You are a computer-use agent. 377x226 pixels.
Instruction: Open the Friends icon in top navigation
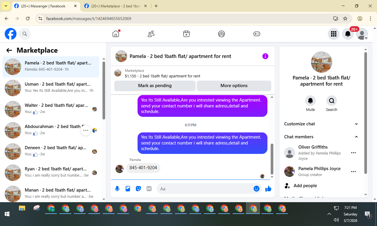[151, 34]
